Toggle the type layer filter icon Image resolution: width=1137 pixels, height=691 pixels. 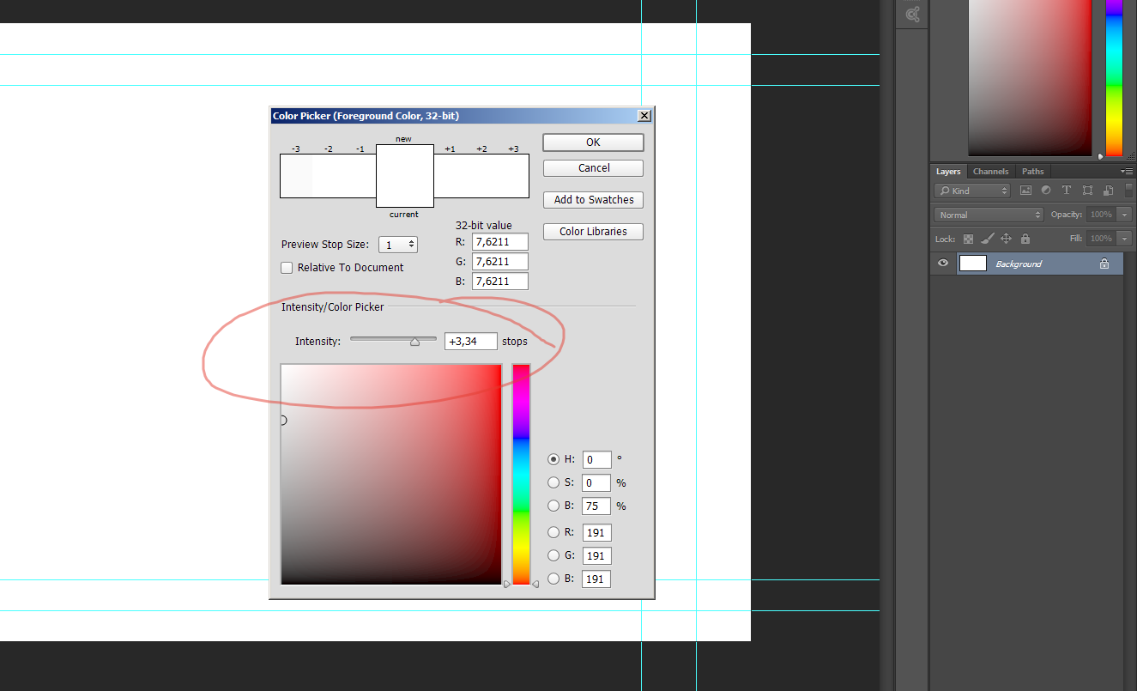(1067, 191)
